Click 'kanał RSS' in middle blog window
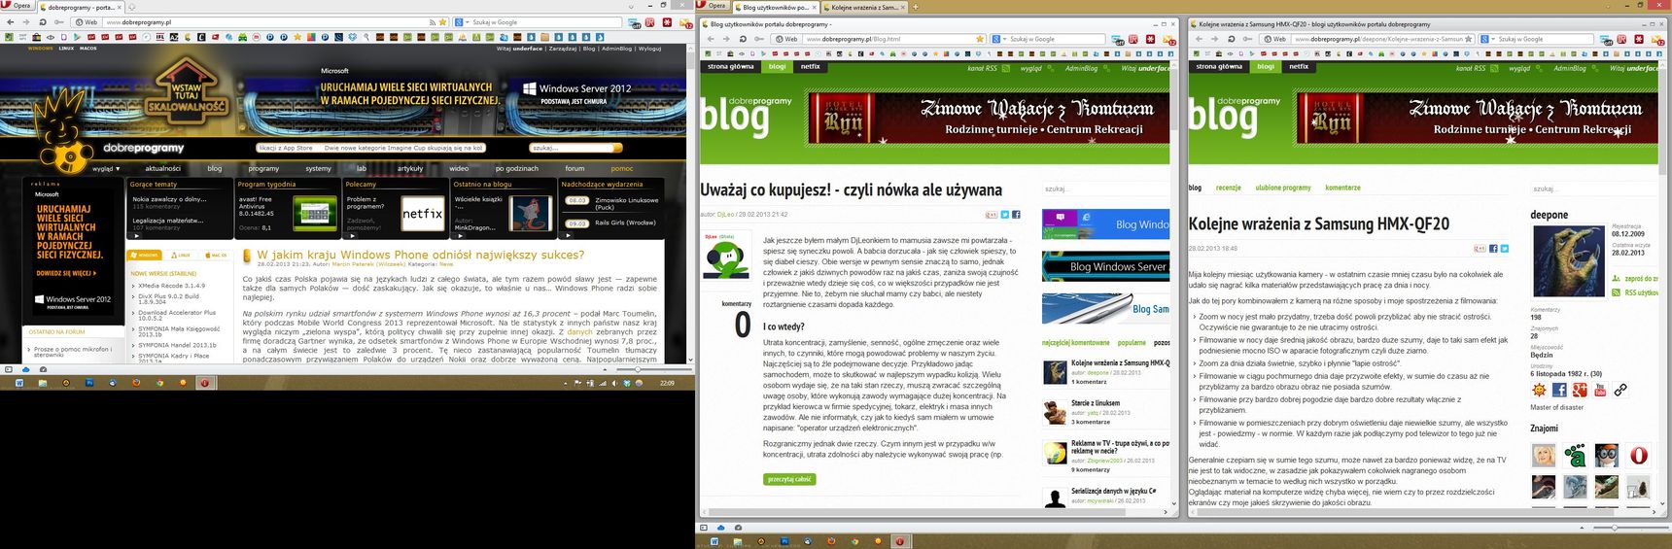The height and width of the screenshot is (549, 1672). (983, 68)
